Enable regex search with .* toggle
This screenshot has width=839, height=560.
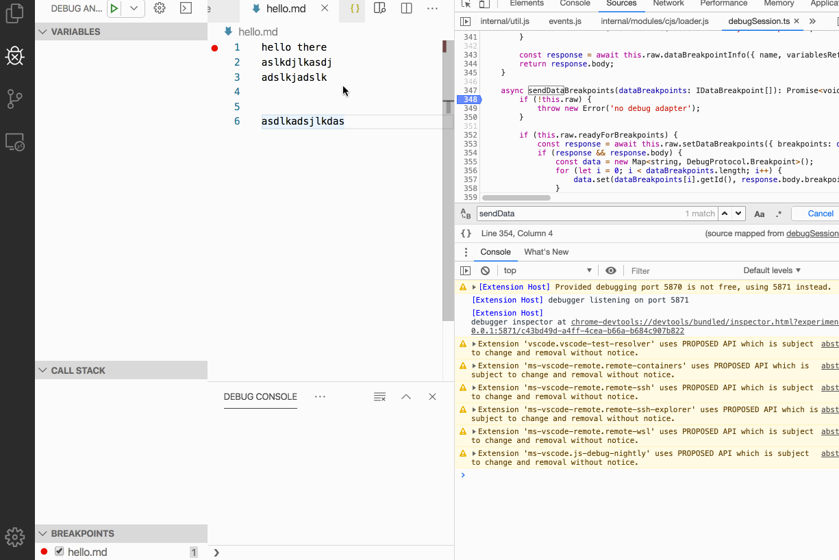tap(779, 214)
